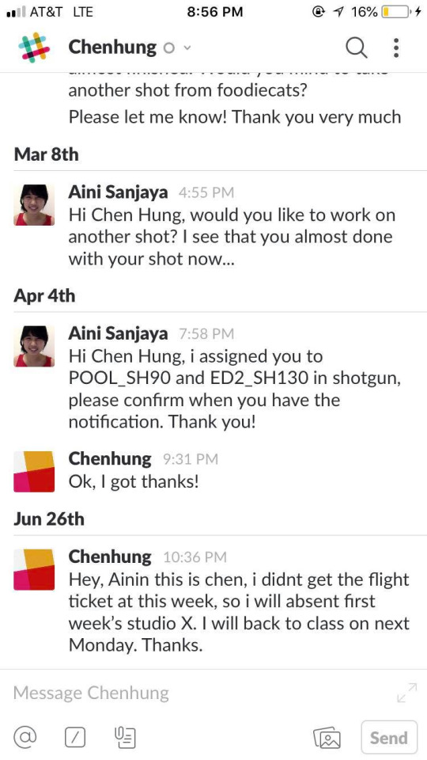Open the search magnifier icon
Image resolution: width=427 pixels, height=760 pixels.
(357, 48)
